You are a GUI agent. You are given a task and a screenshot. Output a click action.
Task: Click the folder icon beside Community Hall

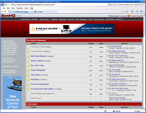point(28,47)
